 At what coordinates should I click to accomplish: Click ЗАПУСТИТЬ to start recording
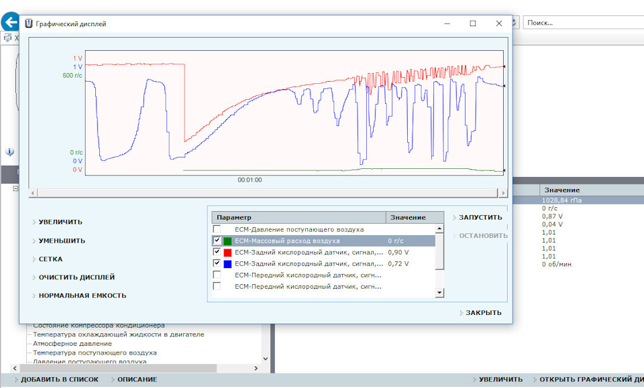(480, 217)
